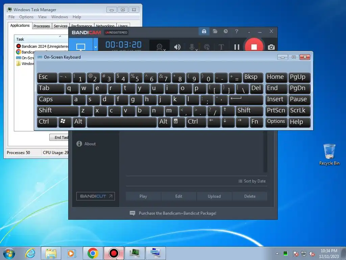Click the Windows logo key on keyboard

pyautogui.click(x=65, y=122)
